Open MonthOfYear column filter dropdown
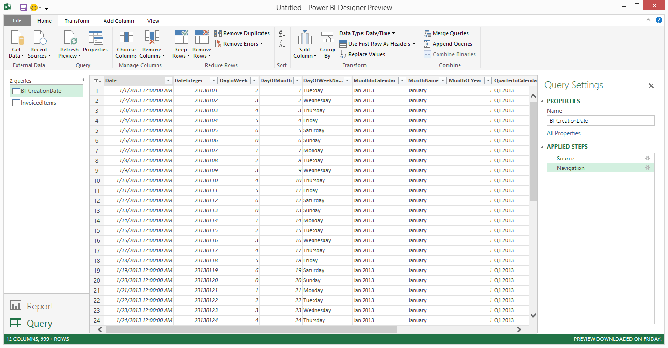 tap(488, 80)
